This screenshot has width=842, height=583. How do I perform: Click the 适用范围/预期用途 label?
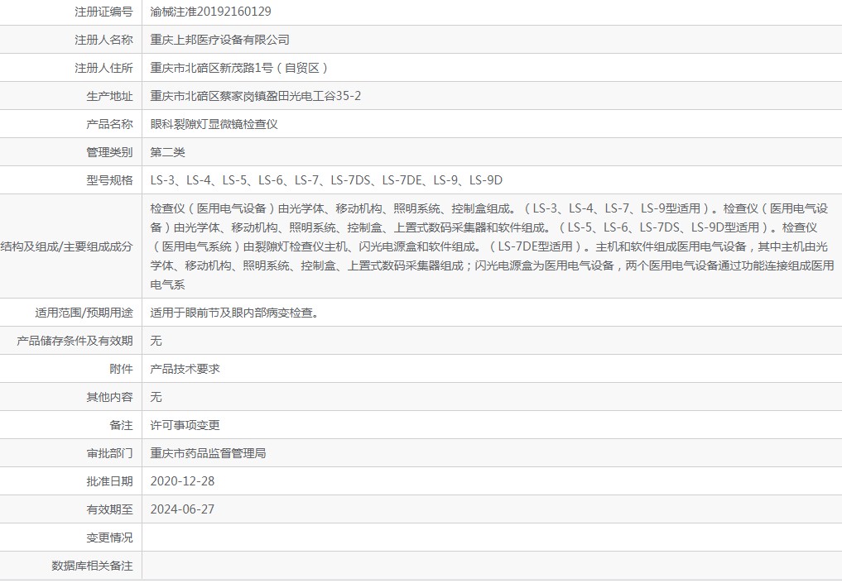point(84,313)
